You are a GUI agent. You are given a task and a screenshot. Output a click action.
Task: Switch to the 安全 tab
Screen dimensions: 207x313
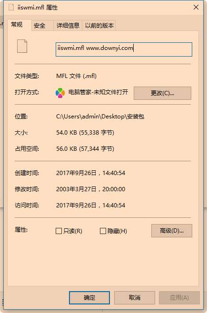click(39, 26)
